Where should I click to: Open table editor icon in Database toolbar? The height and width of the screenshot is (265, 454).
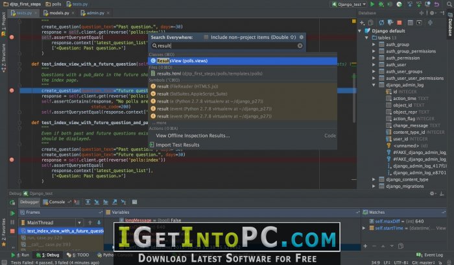tap(411, 23)
